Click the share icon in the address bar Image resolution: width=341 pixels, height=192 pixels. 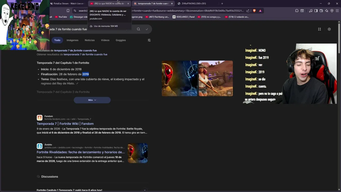click(x=248, y=11)
